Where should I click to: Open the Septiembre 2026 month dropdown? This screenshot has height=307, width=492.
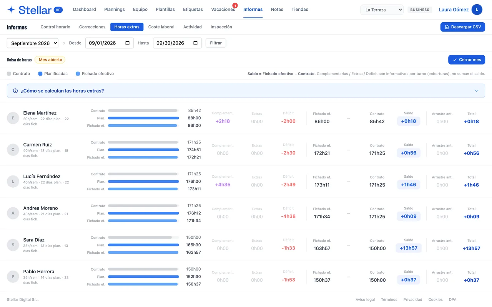coord(33,43)
